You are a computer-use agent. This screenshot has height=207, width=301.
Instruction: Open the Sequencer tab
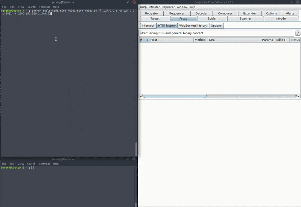[x=176, y=13]
